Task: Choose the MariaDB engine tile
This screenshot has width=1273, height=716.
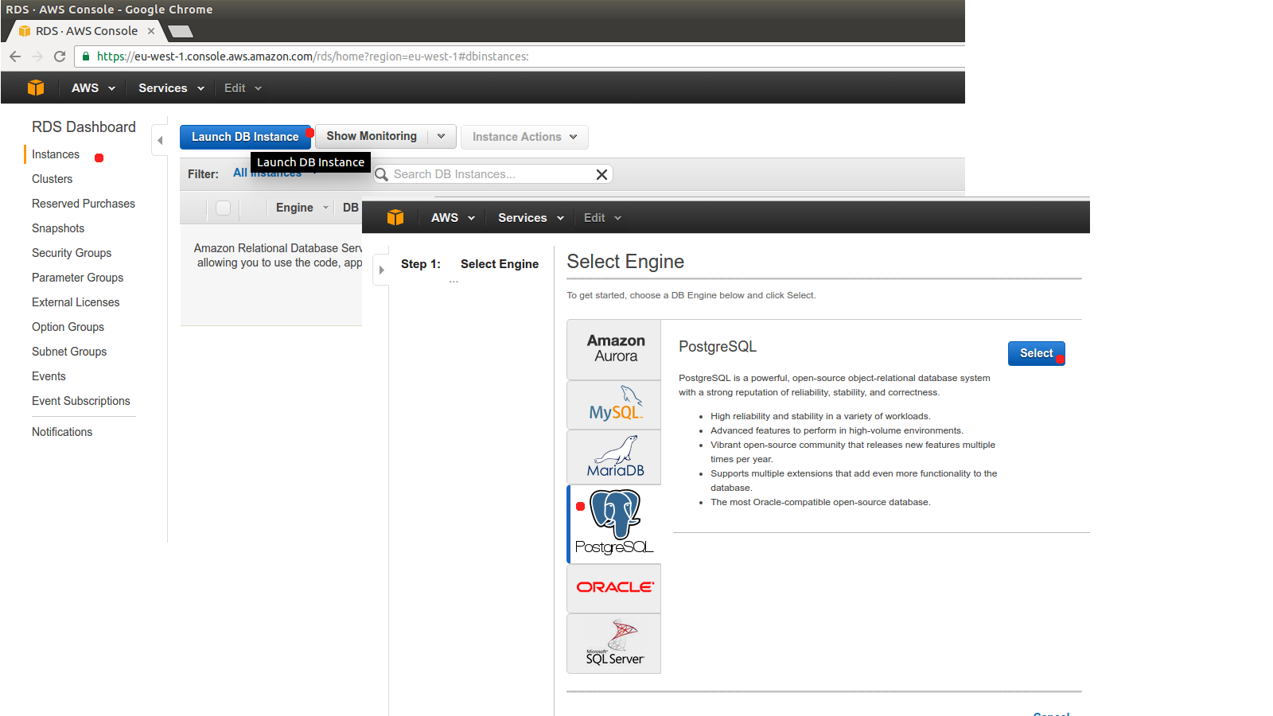Action: pyautogui.click(x=614, y=457)
